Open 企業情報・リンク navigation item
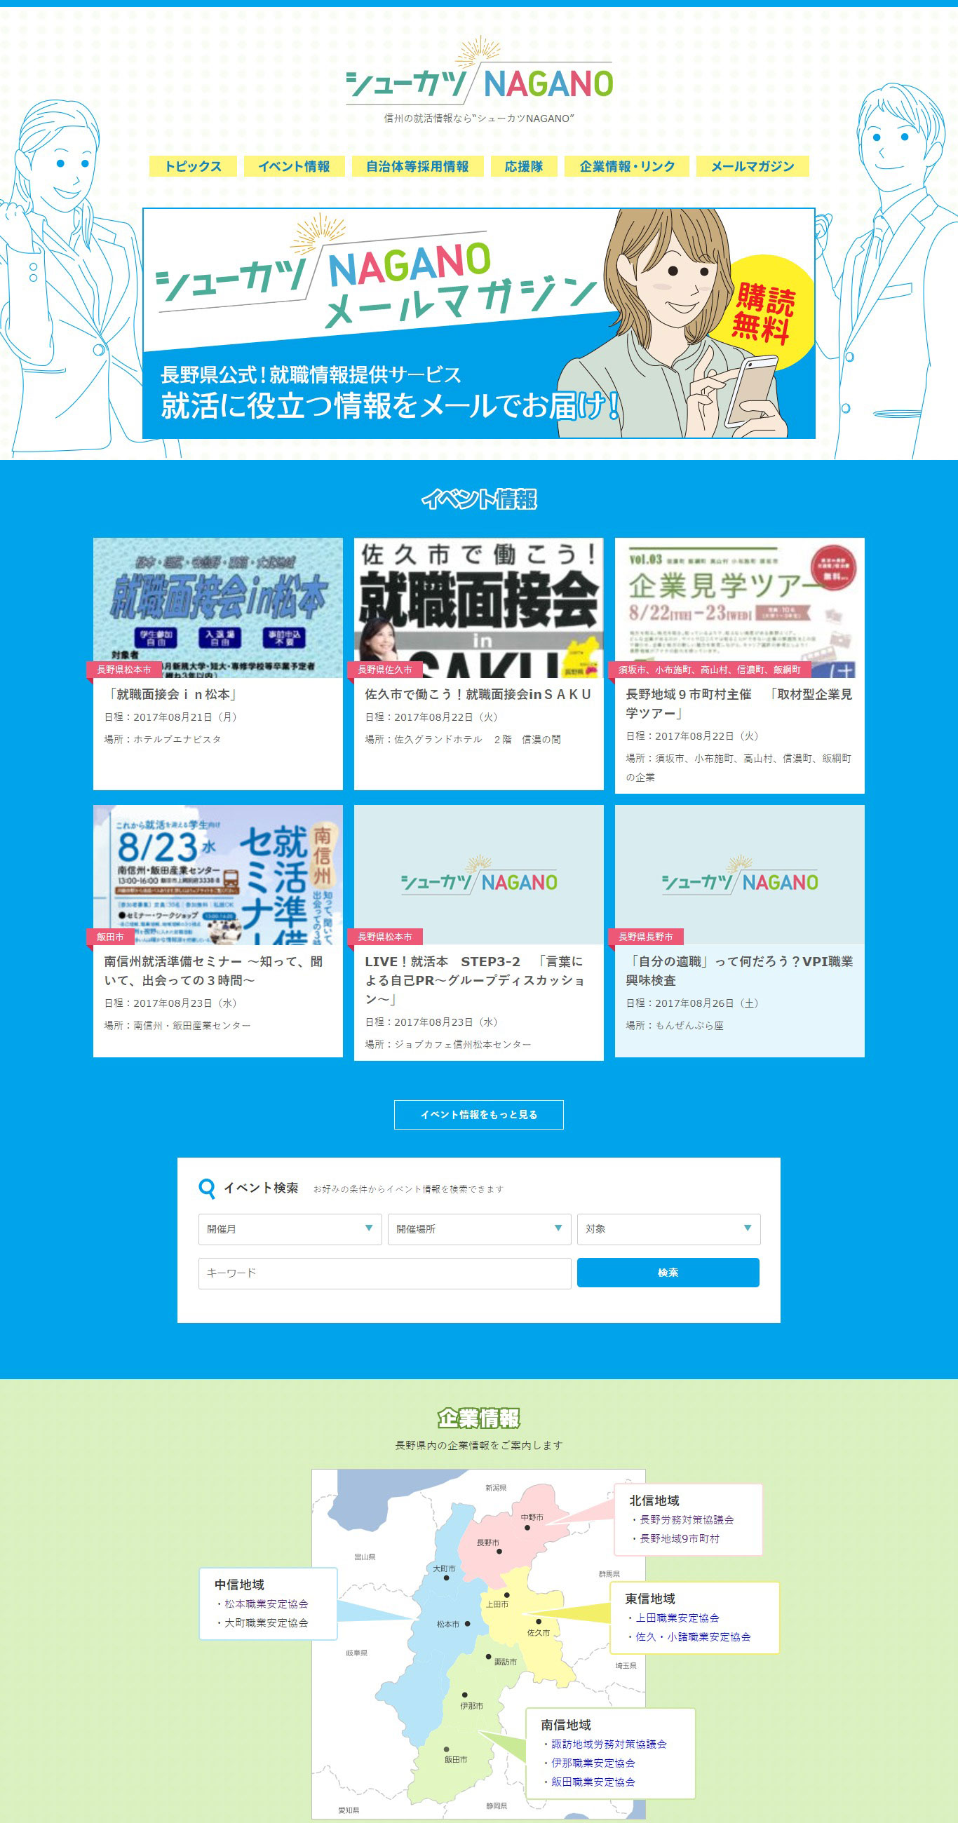Image resolution: width=958 pixels, height=1823 pixels. (627, 166)
